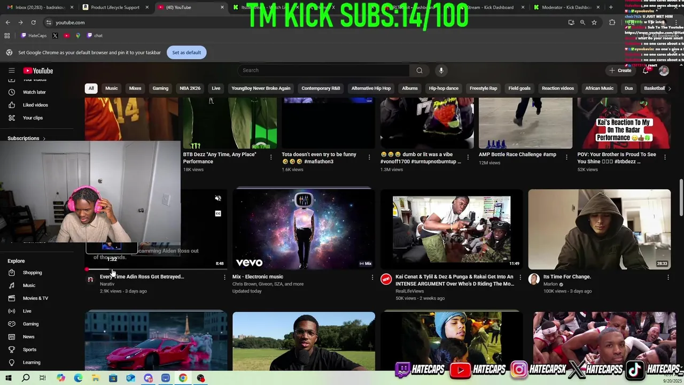The width and height of the screenshot is (684, 385).
Task: Open options for POV Your Brother video
Action: [665, 157]
